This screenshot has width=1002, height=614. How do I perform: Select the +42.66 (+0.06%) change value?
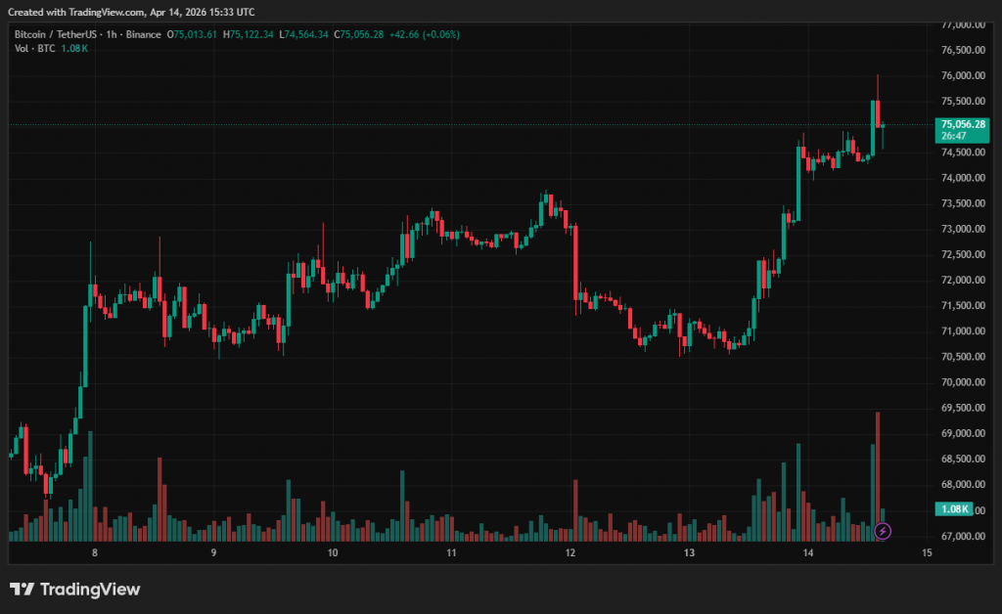point(425,34)
